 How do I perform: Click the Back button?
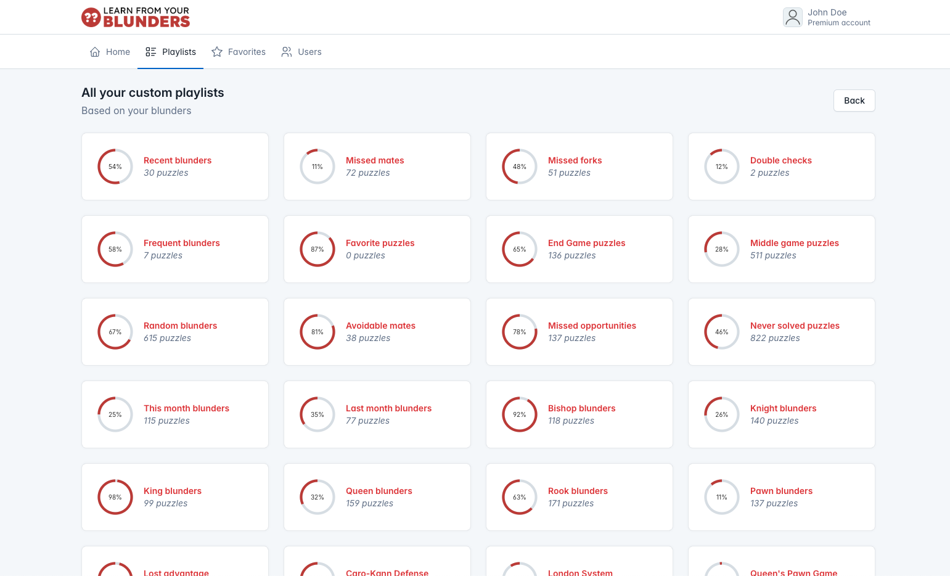(x=854, y=101)
